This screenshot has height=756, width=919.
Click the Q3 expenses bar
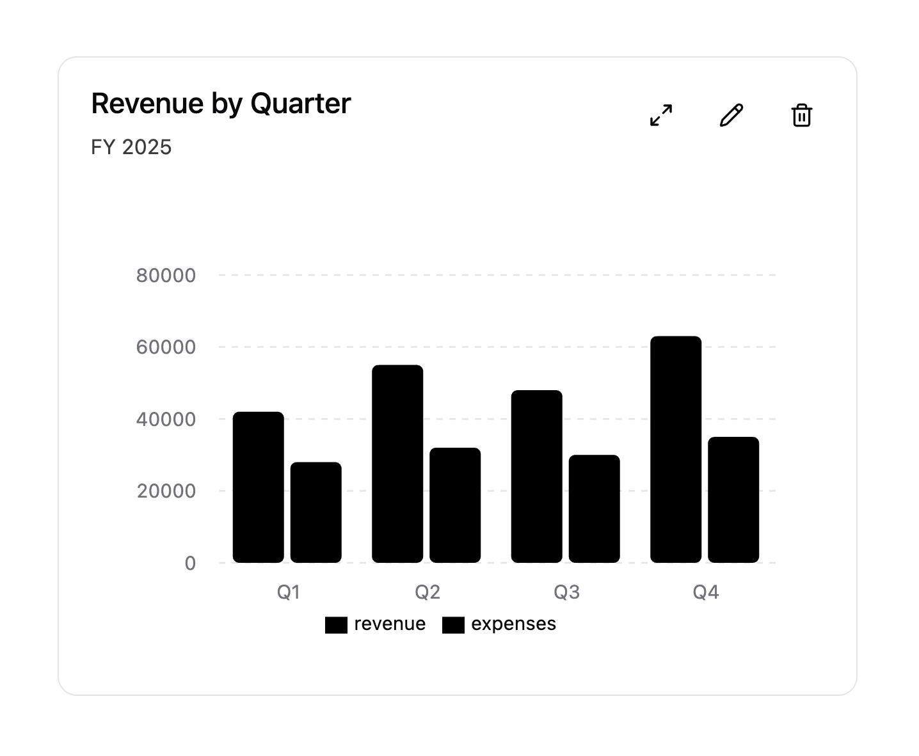tap(594, 508)
